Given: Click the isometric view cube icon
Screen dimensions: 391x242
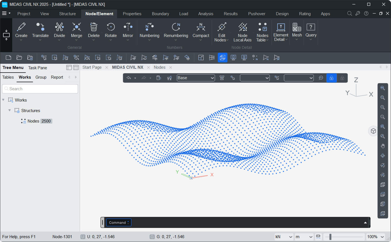Looking at the screenshot, I should [x=373, y=131].
